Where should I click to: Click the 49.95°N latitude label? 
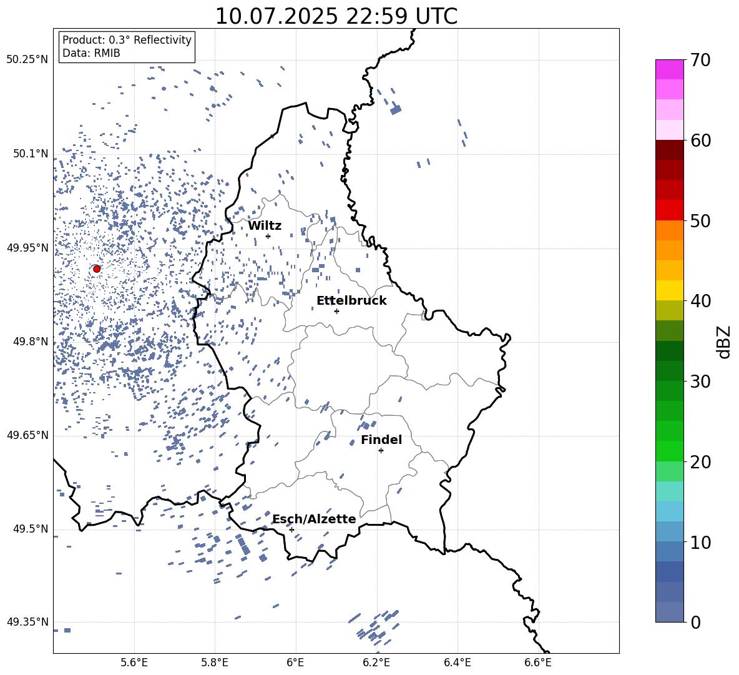point(27,248)
